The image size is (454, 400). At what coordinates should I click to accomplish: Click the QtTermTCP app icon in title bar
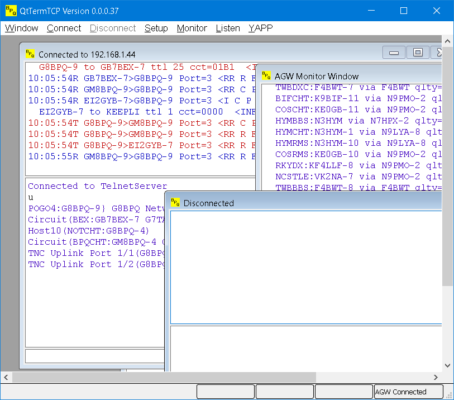pos(11,11)
